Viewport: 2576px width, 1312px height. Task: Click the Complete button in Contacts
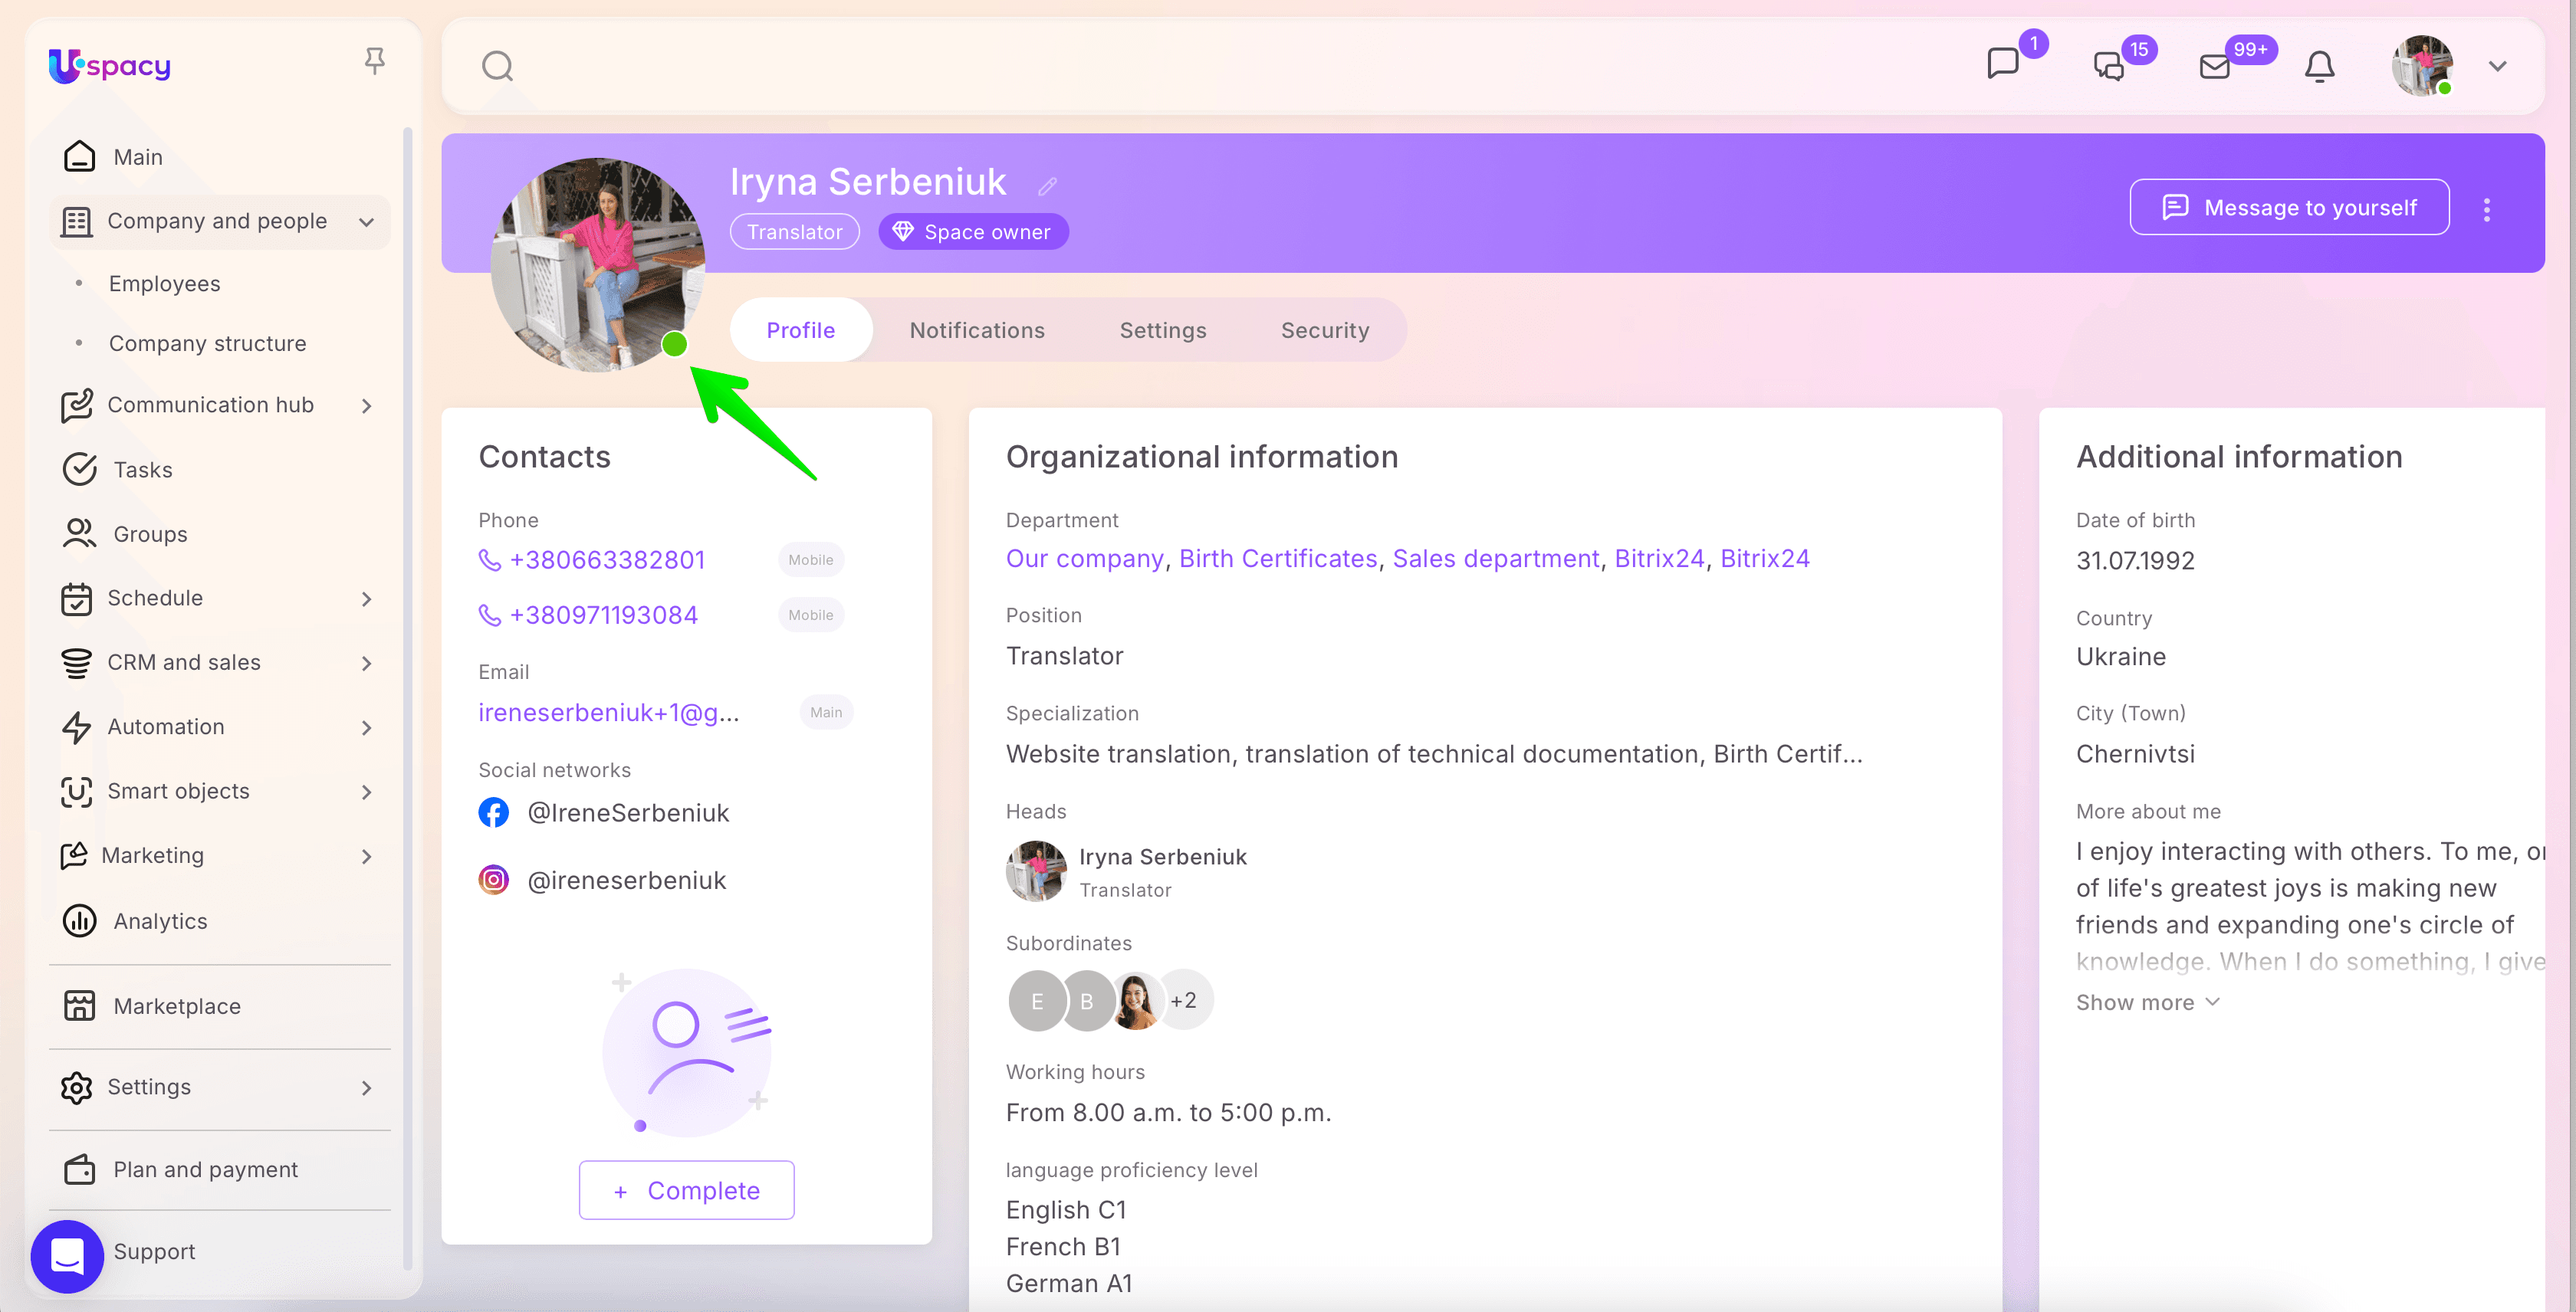click(686, 1190)
